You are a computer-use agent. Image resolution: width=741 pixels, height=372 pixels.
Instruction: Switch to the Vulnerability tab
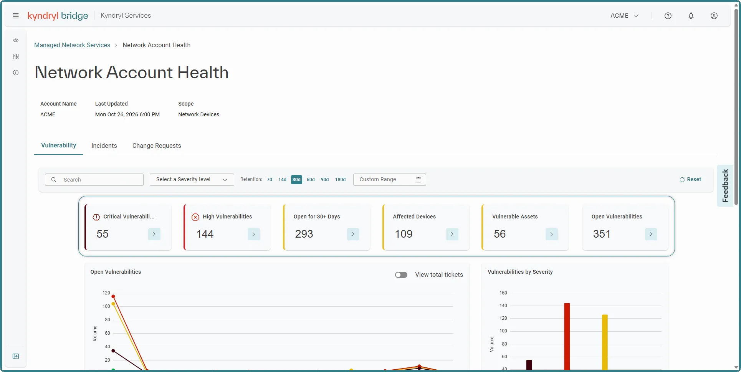59,145
